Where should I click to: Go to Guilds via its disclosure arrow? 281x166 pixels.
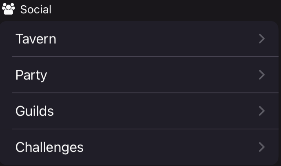pos(262,111)
